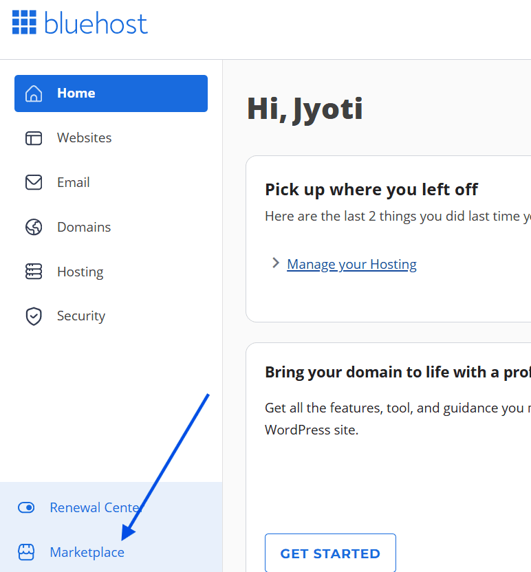Click the globe icon beside Domains
Screen dimensions: 531x572
point(34,228)
